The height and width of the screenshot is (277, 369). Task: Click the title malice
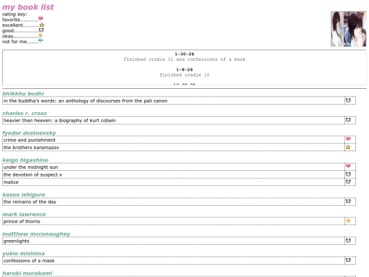(x=11, y=182)
